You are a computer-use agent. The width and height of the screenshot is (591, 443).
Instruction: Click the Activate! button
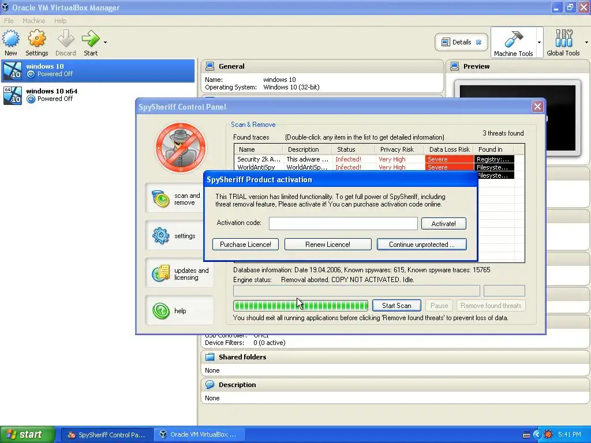[x=444, y=223]
